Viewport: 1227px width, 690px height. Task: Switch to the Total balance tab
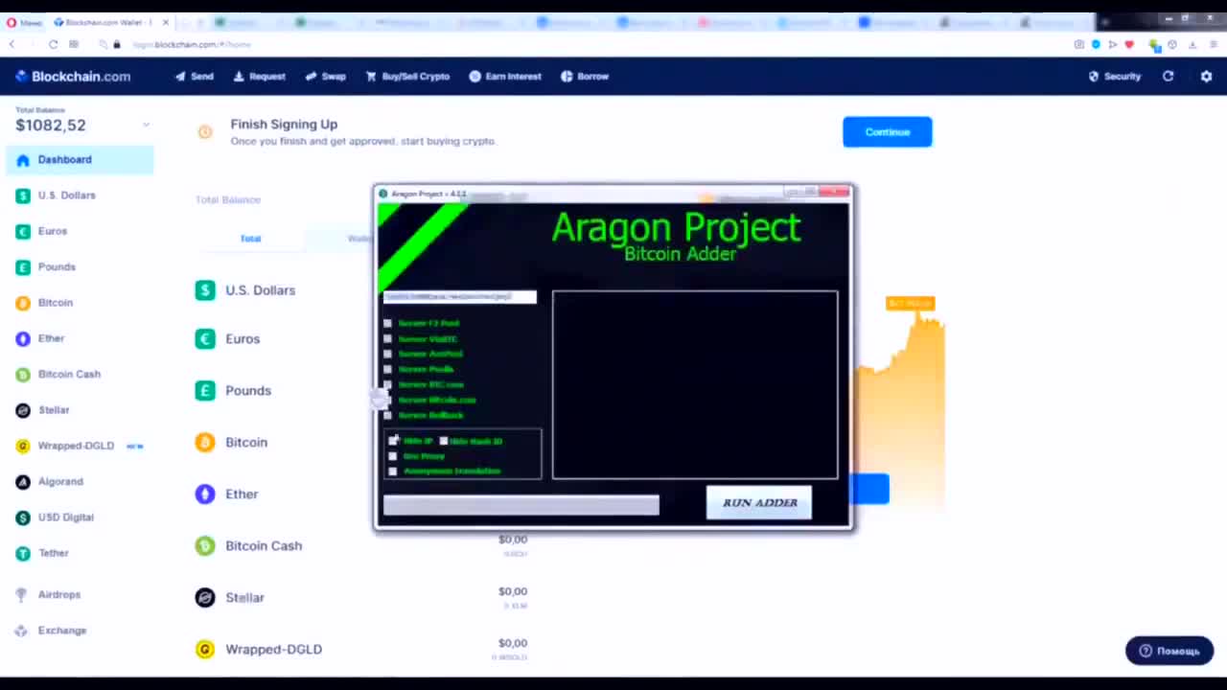tap(250, 239)
